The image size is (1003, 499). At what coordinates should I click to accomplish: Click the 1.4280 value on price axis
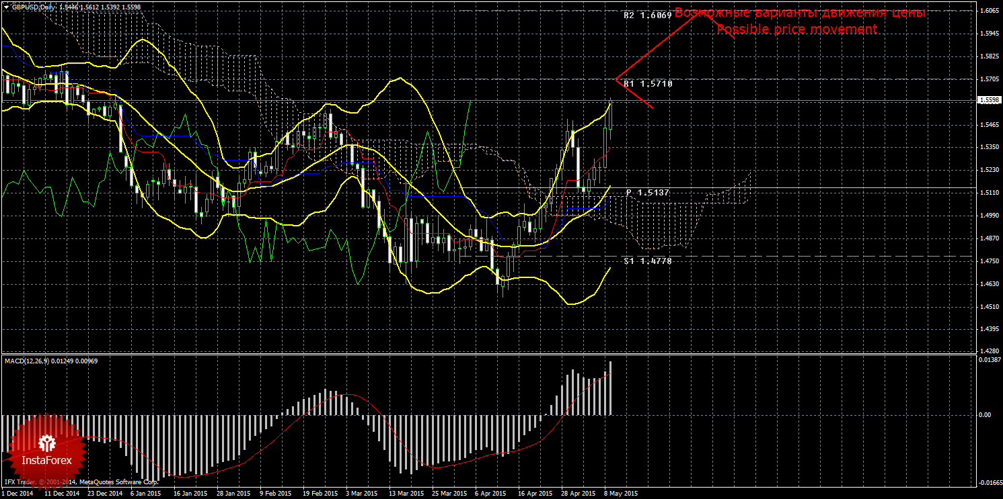(x=989, y=351)
